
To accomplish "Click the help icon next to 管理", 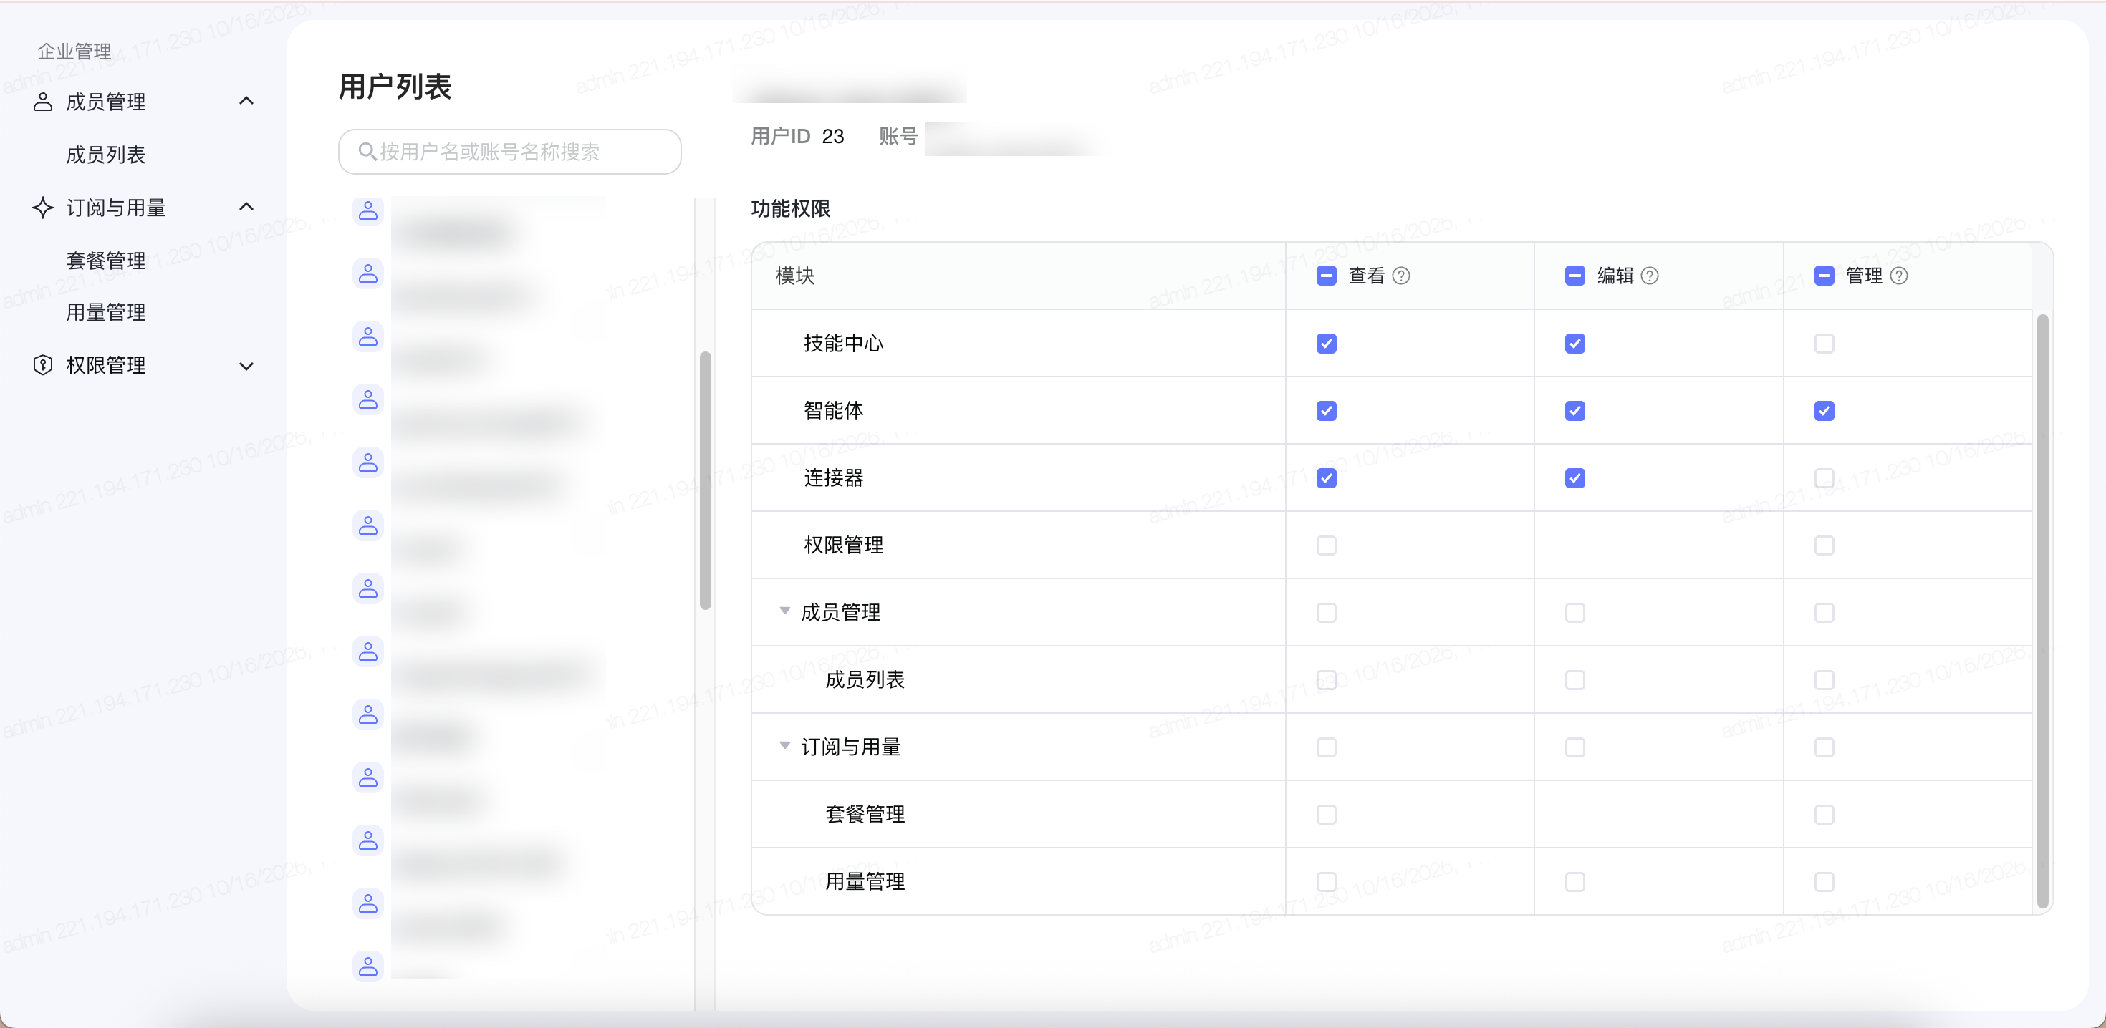I will 1899,276.
